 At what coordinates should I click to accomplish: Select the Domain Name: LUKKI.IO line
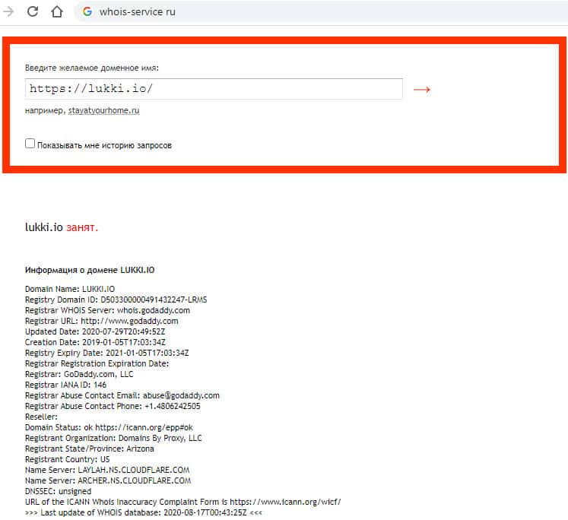70,289
